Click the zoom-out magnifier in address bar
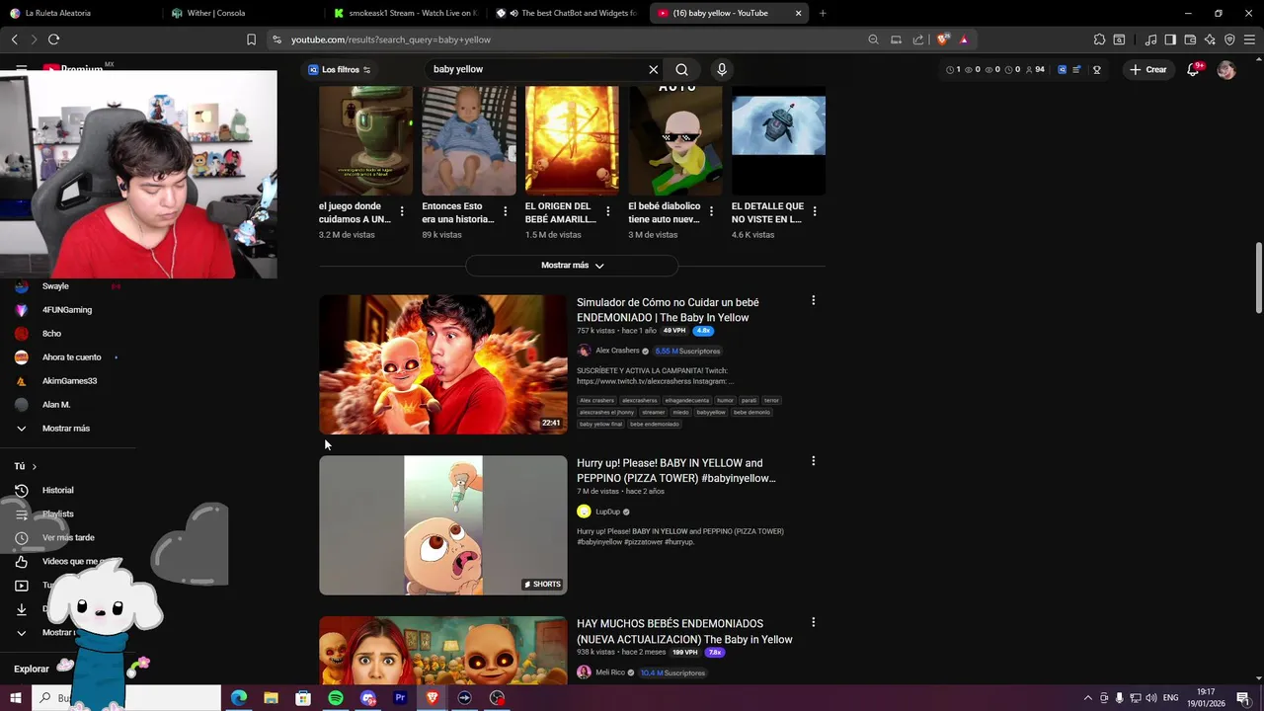1264x711 pixels. point(873,39)
